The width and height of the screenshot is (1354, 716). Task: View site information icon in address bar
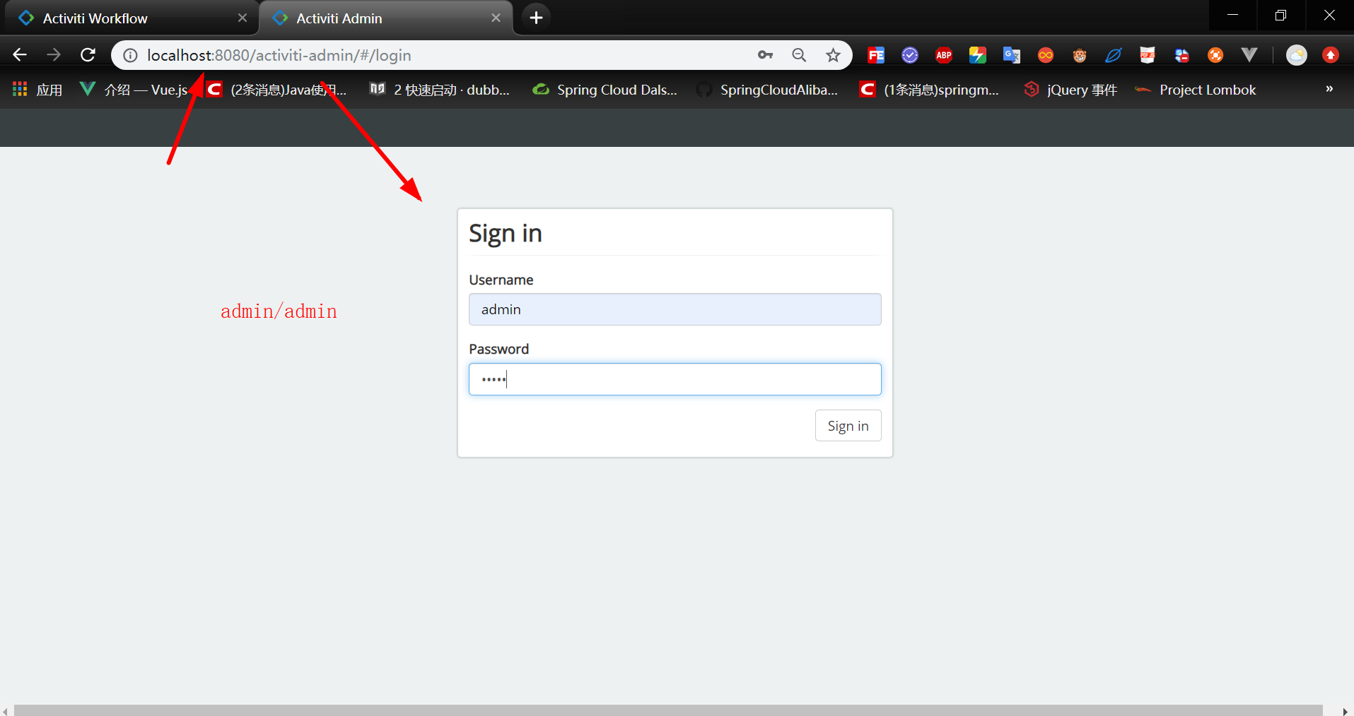[x=130, y=55]
